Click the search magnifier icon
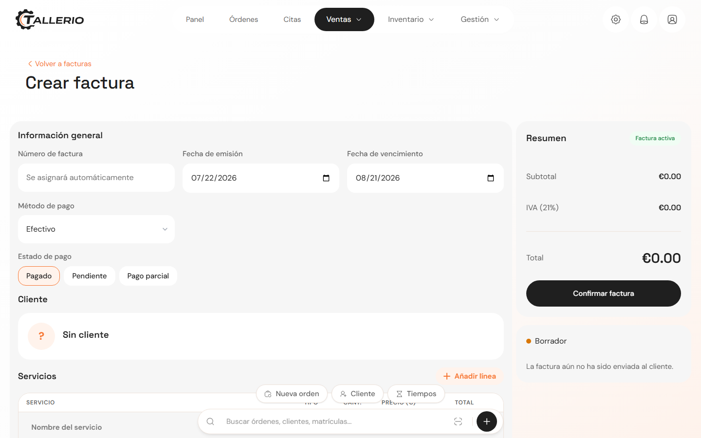 210,421
